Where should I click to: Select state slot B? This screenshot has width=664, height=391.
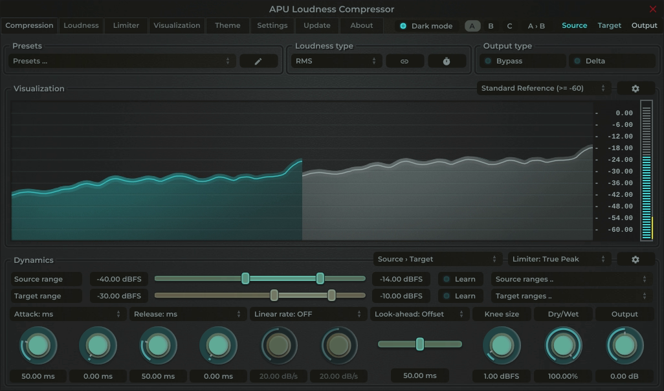click(x=491, y=26)
